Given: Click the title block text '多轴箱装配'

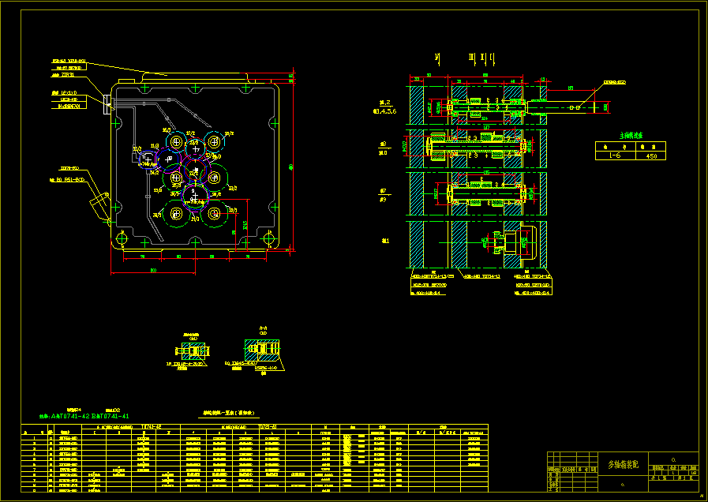Looking at the screenshot, I should tap(623, 465).
